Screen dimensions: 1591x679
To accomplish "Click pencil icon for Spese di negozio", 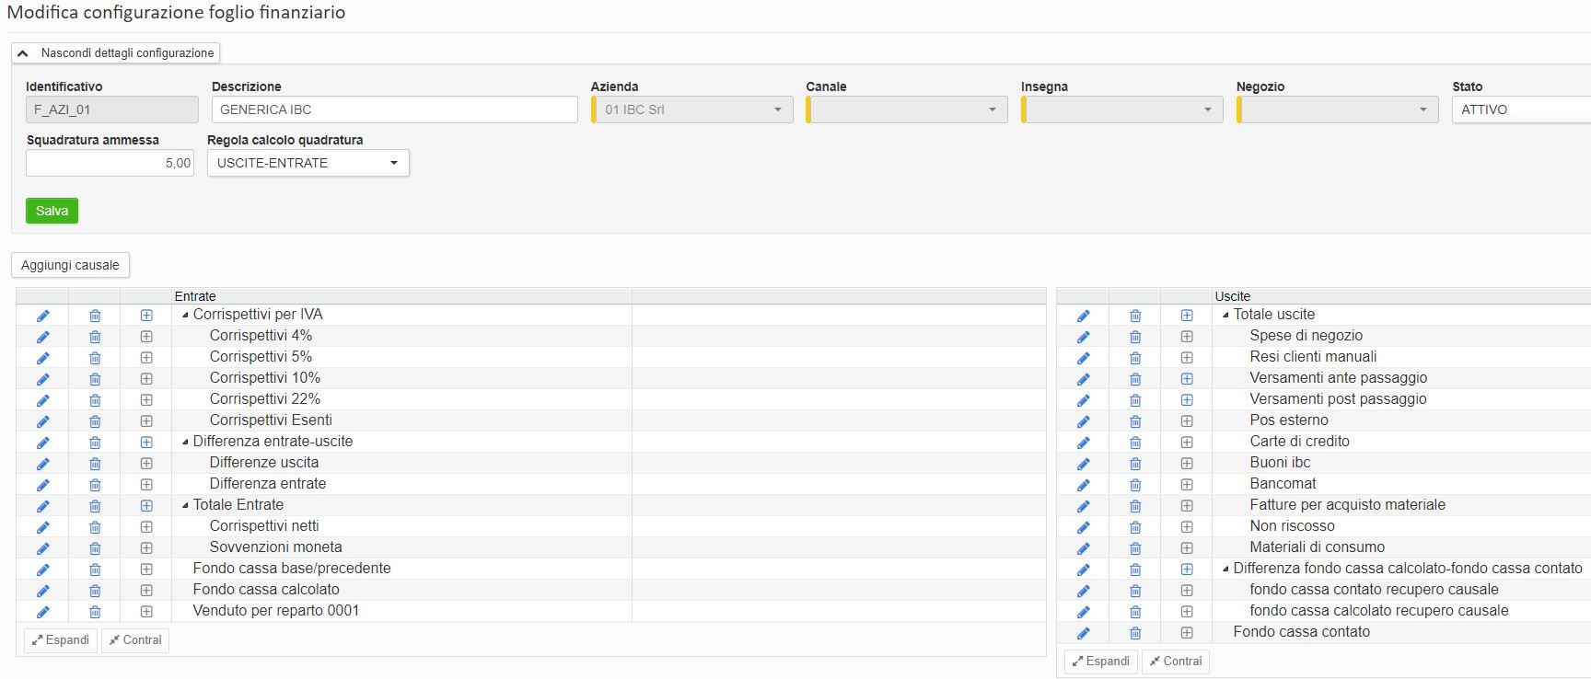I will coord(1083,337).
